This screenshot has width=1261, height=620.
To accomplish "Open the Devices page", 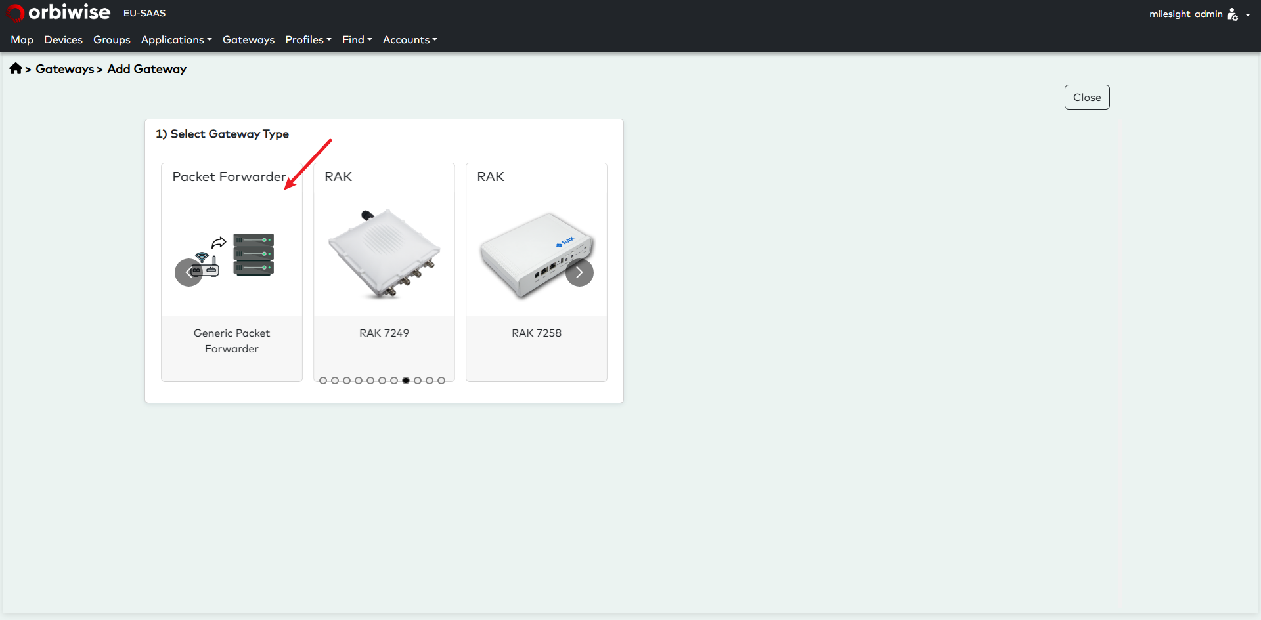I will (63, 40).
